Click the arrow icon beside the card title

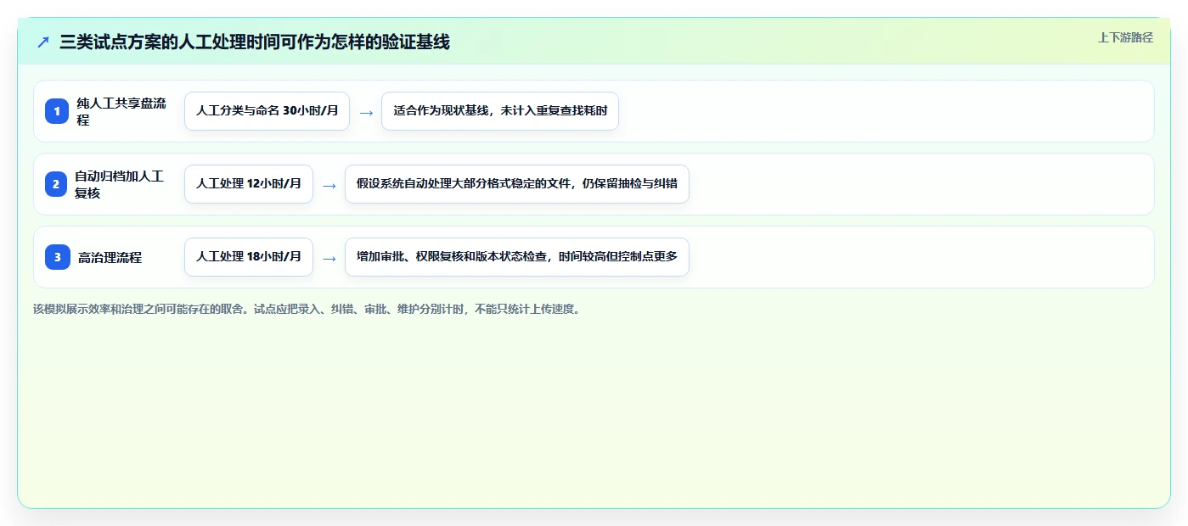(x=43, y=42)
